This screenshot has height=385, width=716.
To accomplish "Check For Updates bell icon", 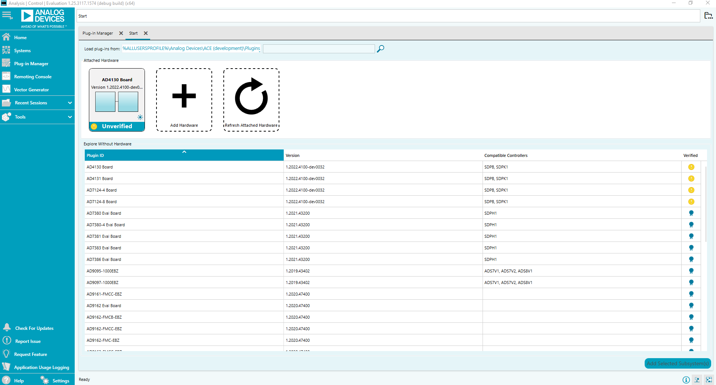I will click(x=7, y=328).
